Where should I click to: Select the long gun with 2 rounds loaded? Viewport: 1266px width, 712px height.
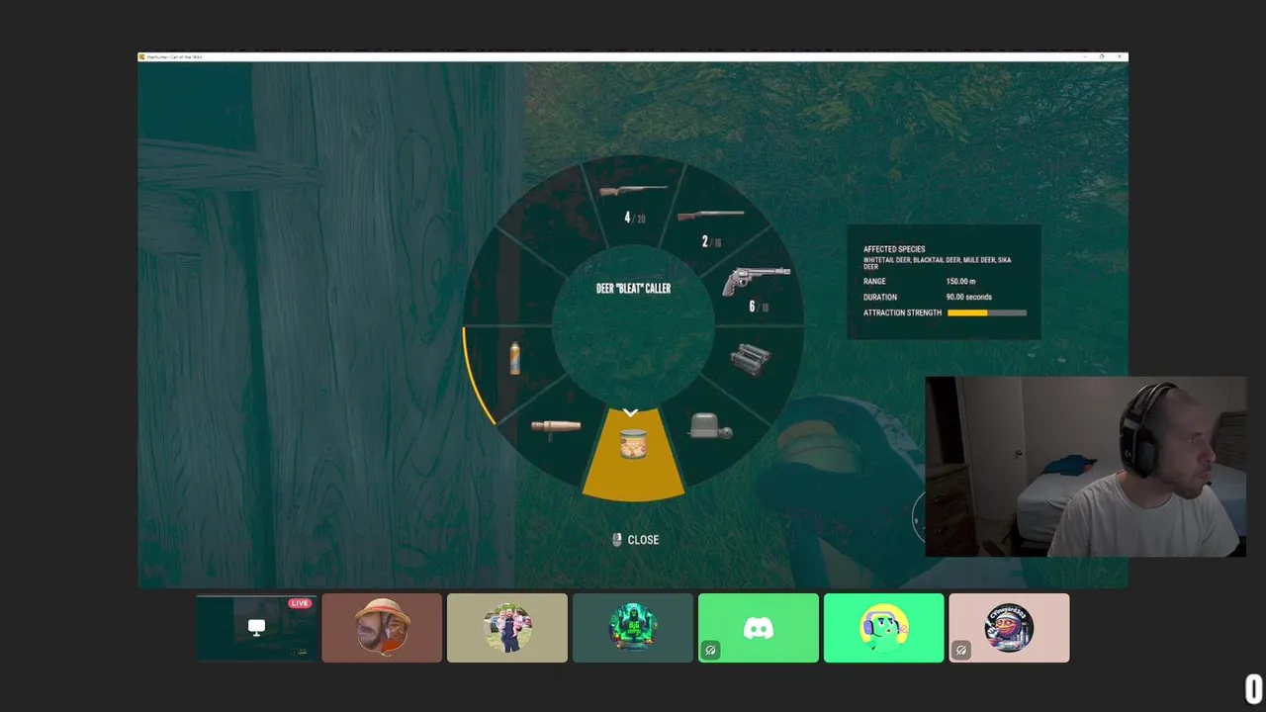[710, 216]
